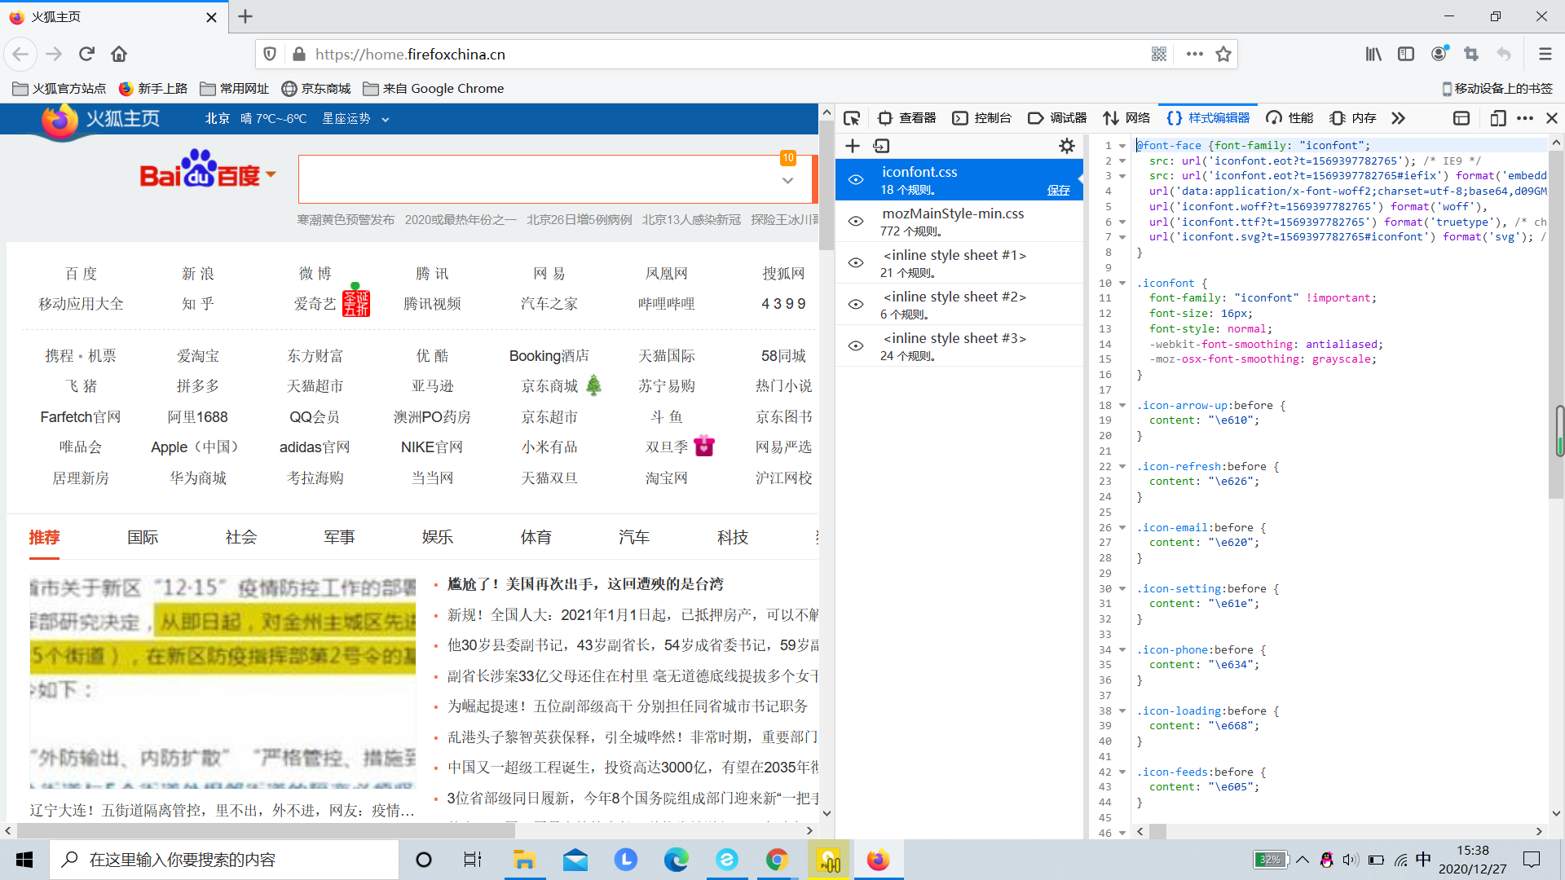Open Baidu search engine dropdown arrow

[x=271, y=174]
